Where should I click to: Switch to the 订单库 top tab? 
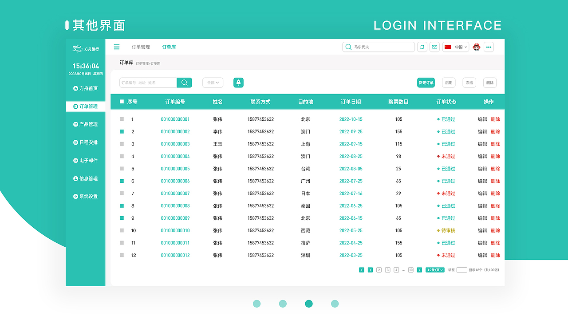(x=169, y=47)
